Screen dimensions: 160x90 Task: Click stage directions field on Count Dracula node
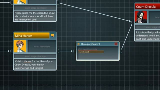pyautogui.click(x=147, y=27)
